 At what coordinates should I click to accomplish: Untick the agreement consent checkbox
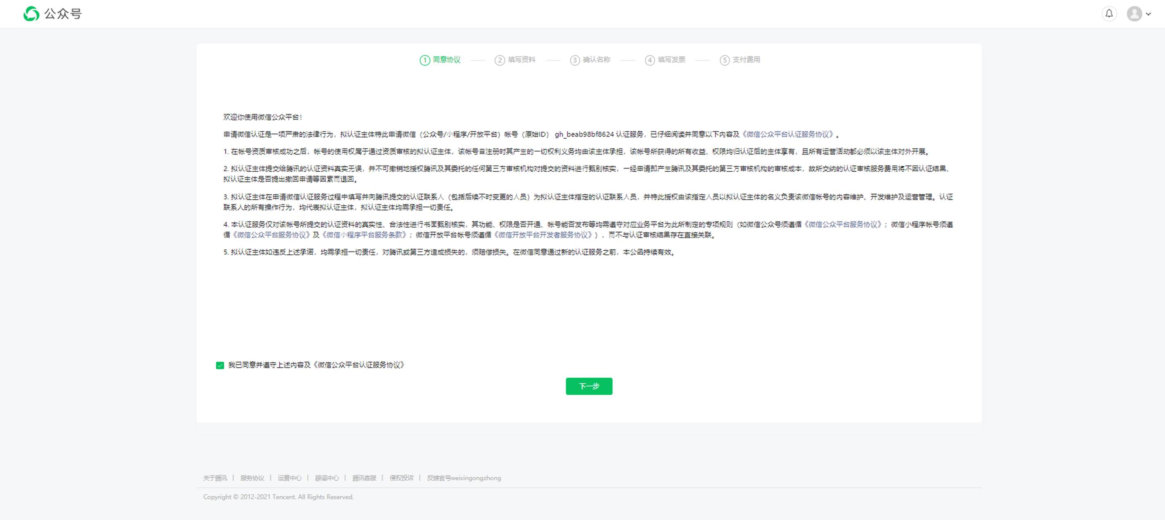pyautogui.click(x=220, y=365)
